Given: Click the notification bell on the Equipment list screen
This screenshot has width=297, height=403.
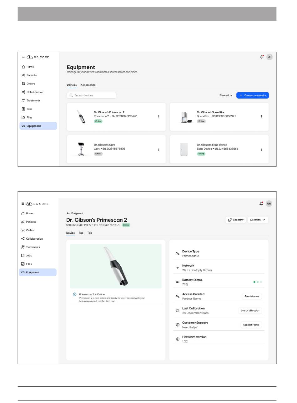Looking at the screenshot, I should [x=262, y=57].
